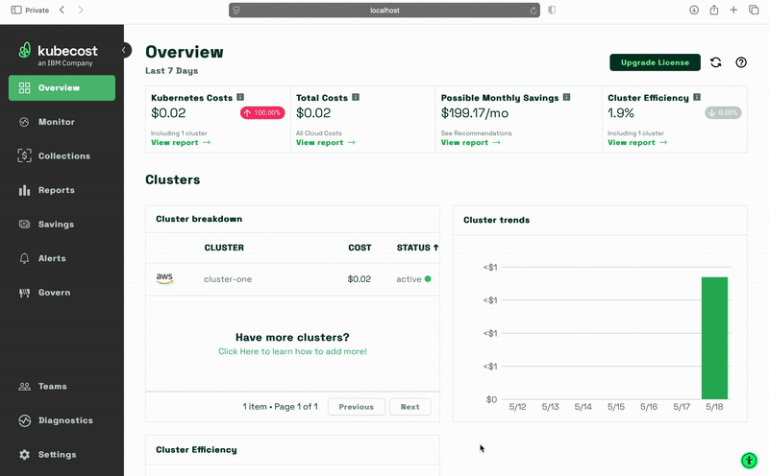Viewport: 769px width, 476px height.
Task: Open the Savings page
Action: (62, 225)
